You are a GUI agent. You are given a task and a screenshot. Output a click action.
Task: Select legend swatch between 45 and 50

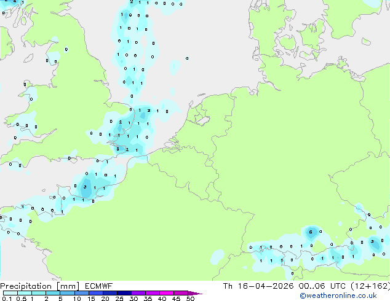[x=181, y=293]
